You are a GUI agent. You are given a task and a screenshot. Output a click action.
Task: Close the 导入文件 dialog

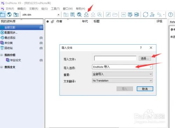pyautogui.click(x=151, y=48)
